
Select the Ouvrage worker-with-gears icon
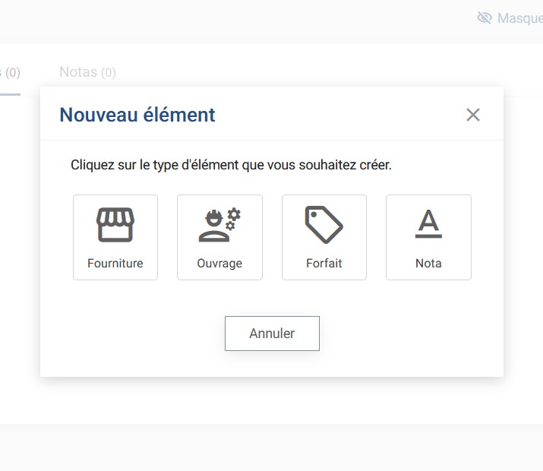(x=219, y=225)
